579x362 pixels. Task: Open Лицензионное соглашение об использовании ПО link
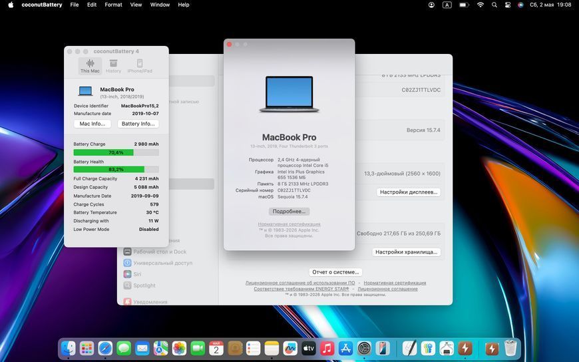pyautogui.click(x=300, y=283)
